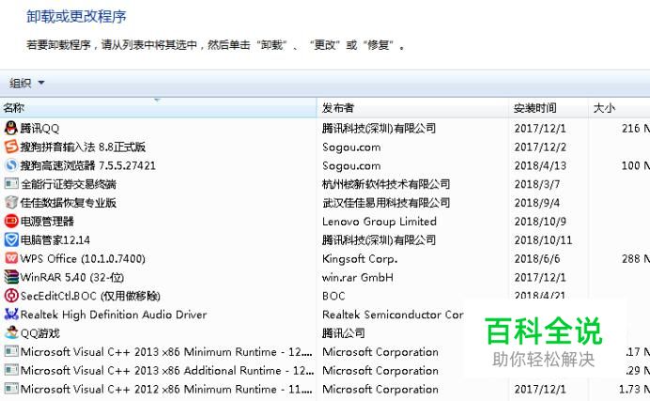Open the 组织 dropdown menu
This screenshot has width=650, height=401.
point(26,83)
